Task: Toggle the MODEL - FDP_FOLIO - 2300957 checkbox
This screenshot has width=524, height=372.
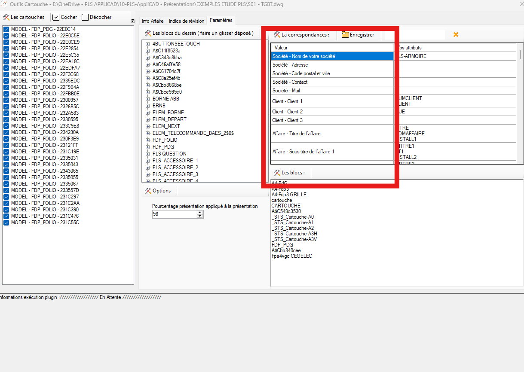Action: click(6, 100)
